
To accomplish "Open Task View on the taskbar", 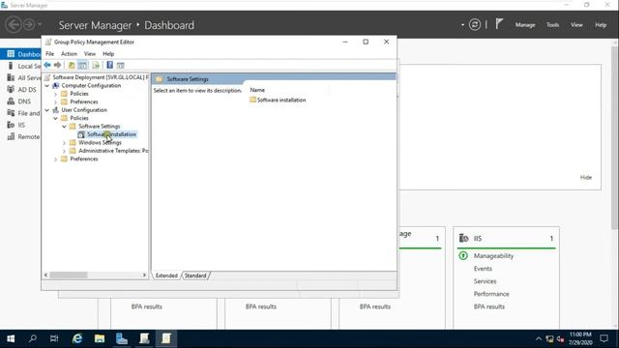I will point(54,338).
